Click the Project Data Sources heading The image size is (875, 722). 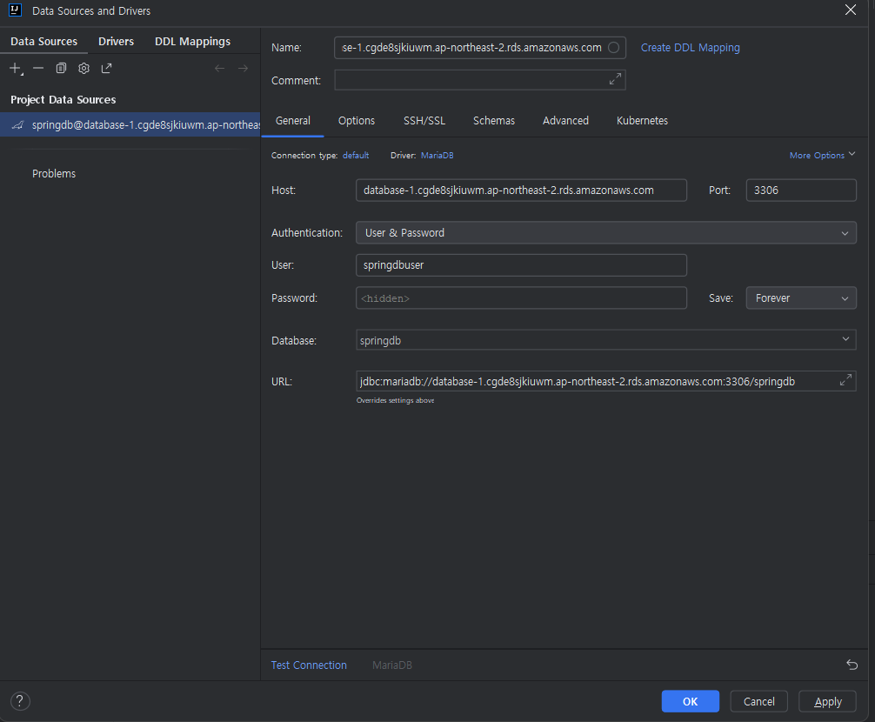[x=63, y=99]
